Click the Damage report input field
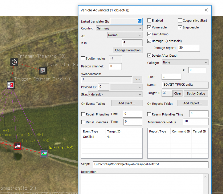Viewport: 223px width, 194px height. point(189,48)
